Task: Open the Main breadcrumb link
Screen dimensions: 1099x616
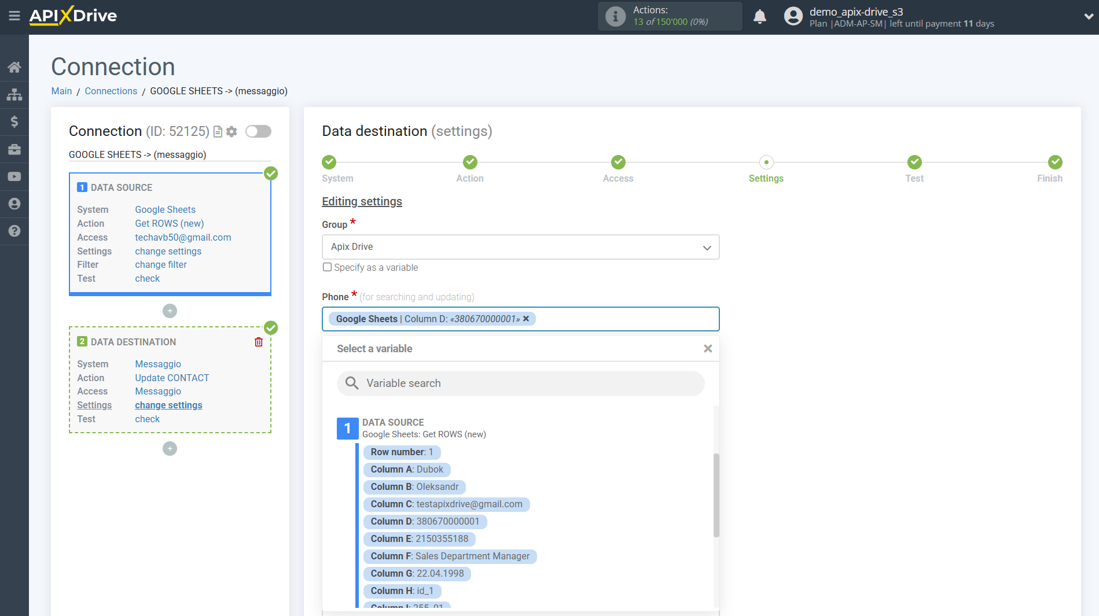Action: click(x=61, y=91)
